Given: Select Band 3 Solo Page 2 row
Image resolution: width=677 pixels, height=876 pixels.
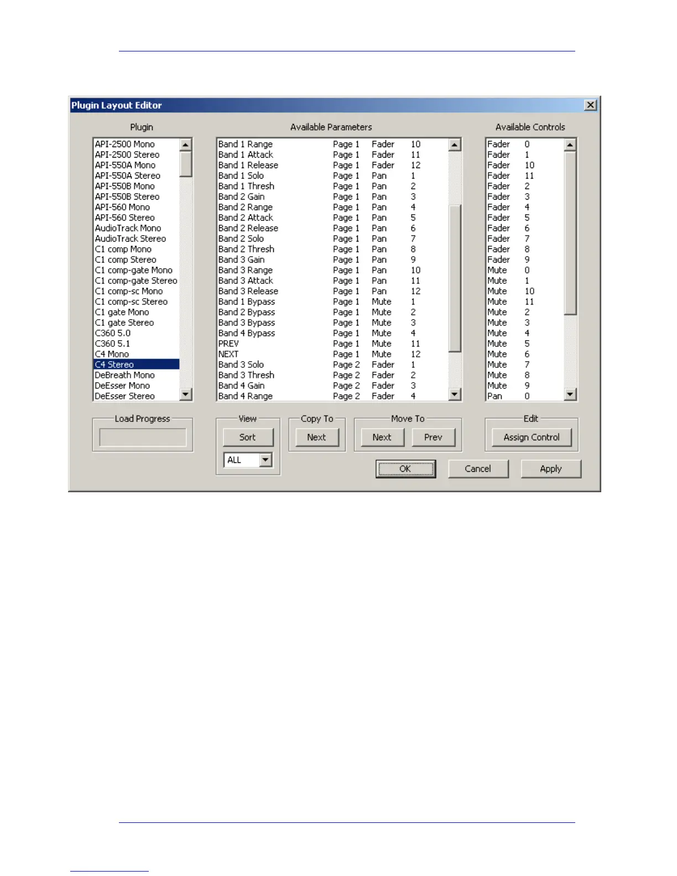Looking at the screenshot, I should pos(332,365).
